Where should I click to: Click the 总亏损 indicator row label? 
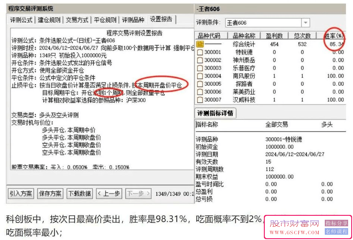(204, 199)
